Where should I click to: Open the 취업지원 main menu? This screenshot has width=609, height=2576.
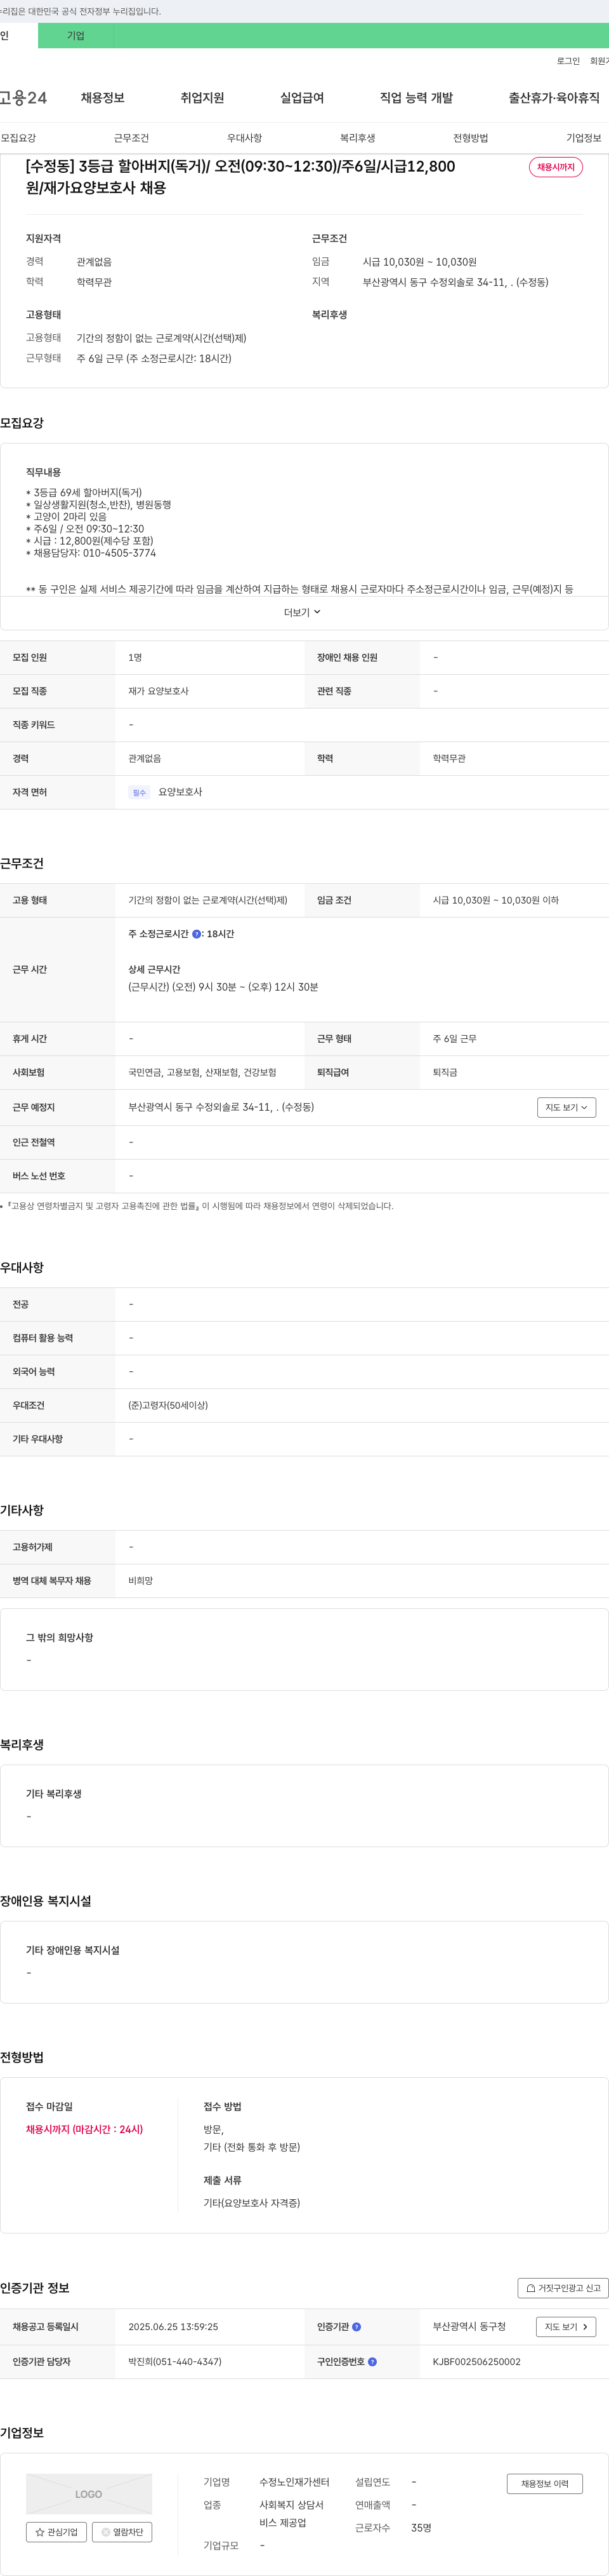click(202, 98)
